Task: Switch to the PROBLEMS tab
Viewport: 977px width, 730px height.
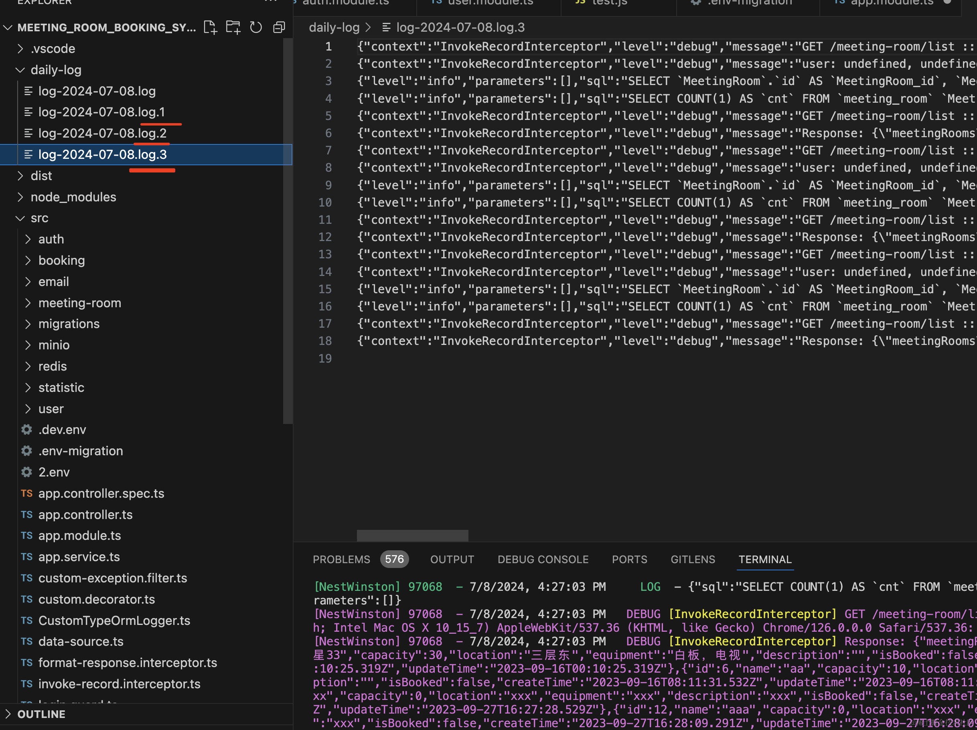Action: [x=341, y=560]
